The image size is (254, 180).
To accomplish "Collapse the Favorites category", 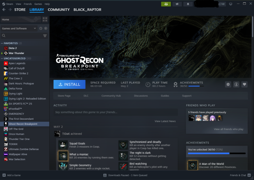I will 2,43.
